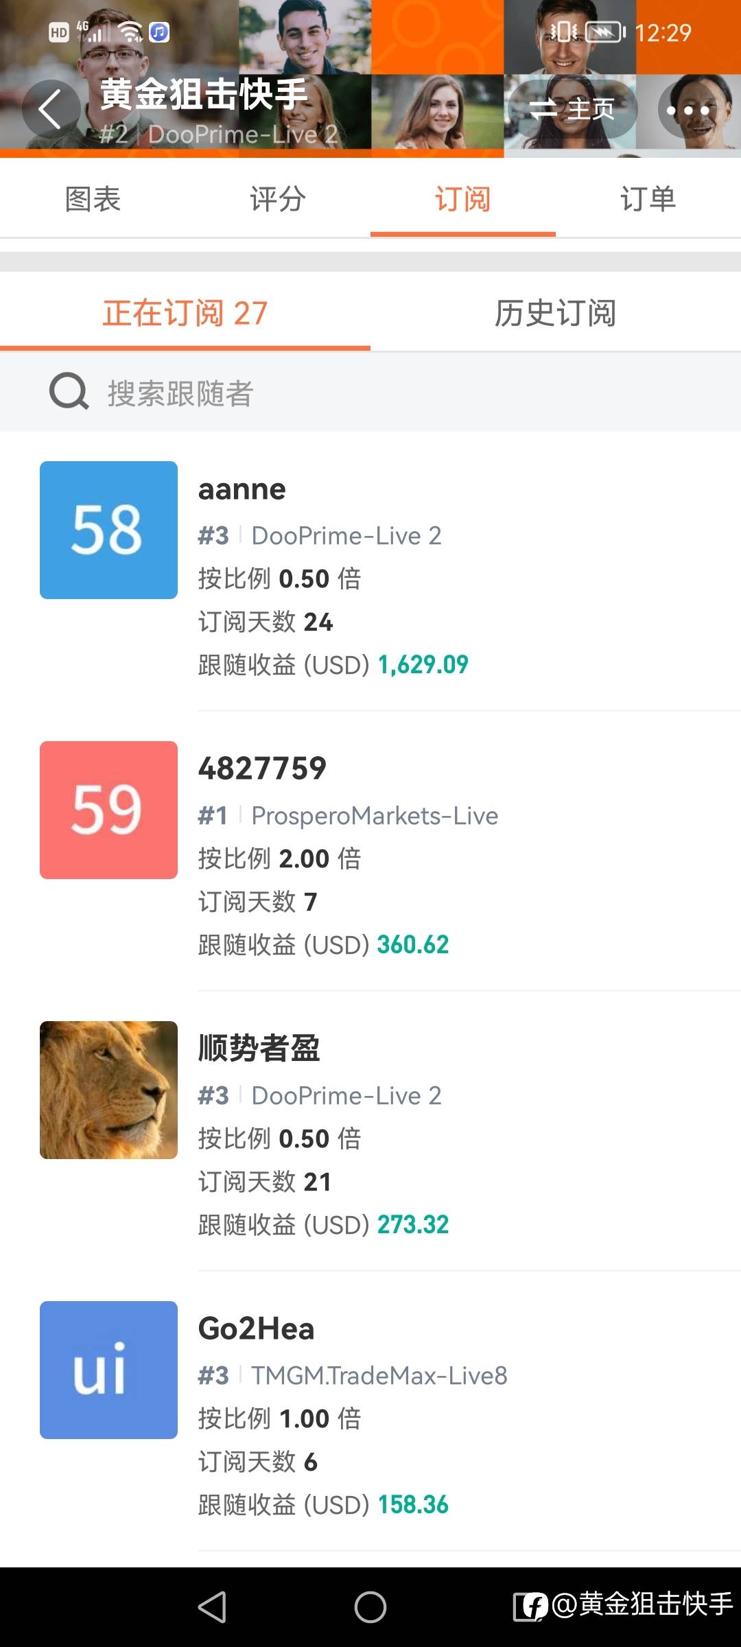This screenshot has width=741, height=1647.
Task: Open the three-dot more options menu
Action: click(688, 110)
